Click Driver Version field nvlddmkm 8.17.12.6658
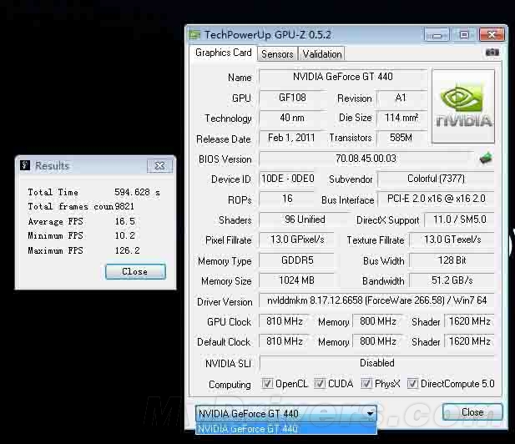Image resolution: width=515 pixels, height=444 pixels. pos(376,300)
